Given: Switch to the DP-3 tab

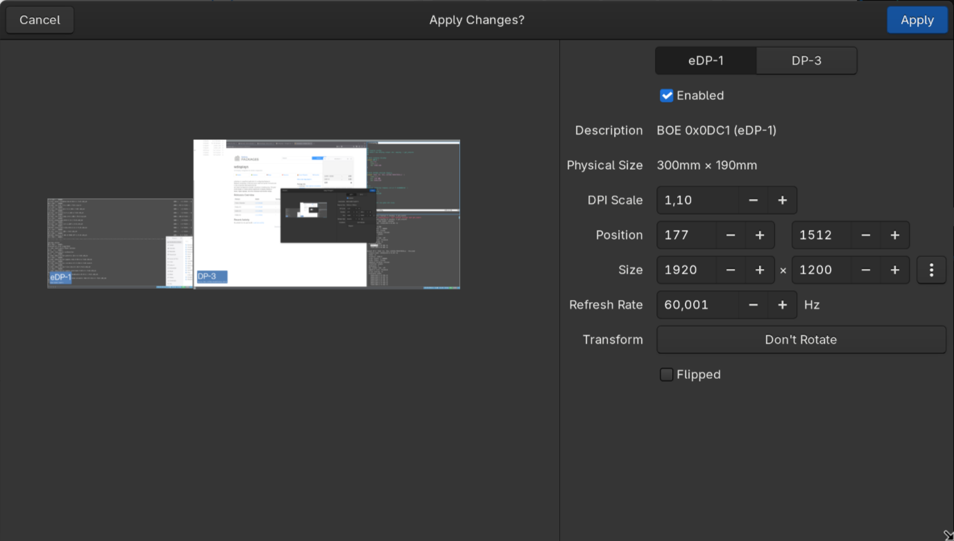Looking at the screenshot, I should pos(806,61).
